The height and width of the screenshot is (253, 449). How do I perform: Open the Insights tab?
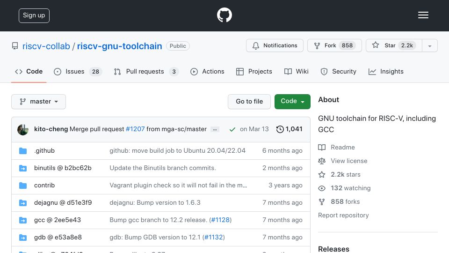point(386,71)
